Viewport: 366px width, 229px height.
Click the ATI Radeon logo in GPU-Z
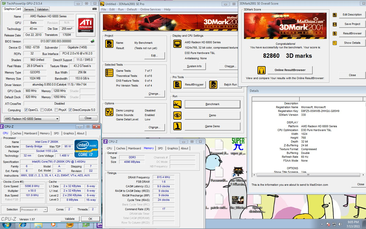(x=86, y=25)
